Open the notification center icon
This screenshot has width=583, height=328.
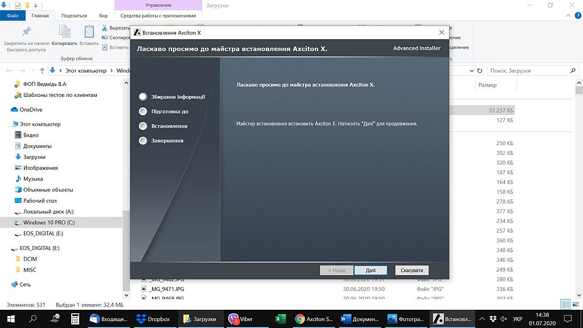tap(568, 319)
